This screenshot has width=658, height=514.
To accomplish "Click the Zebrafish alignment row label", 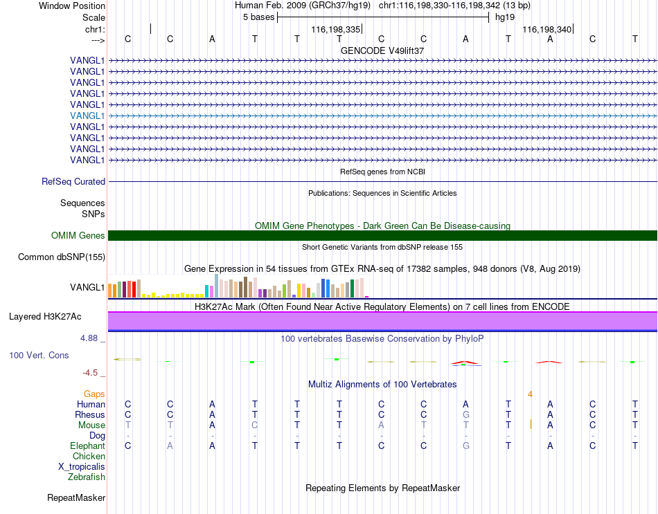I will 87,477.
